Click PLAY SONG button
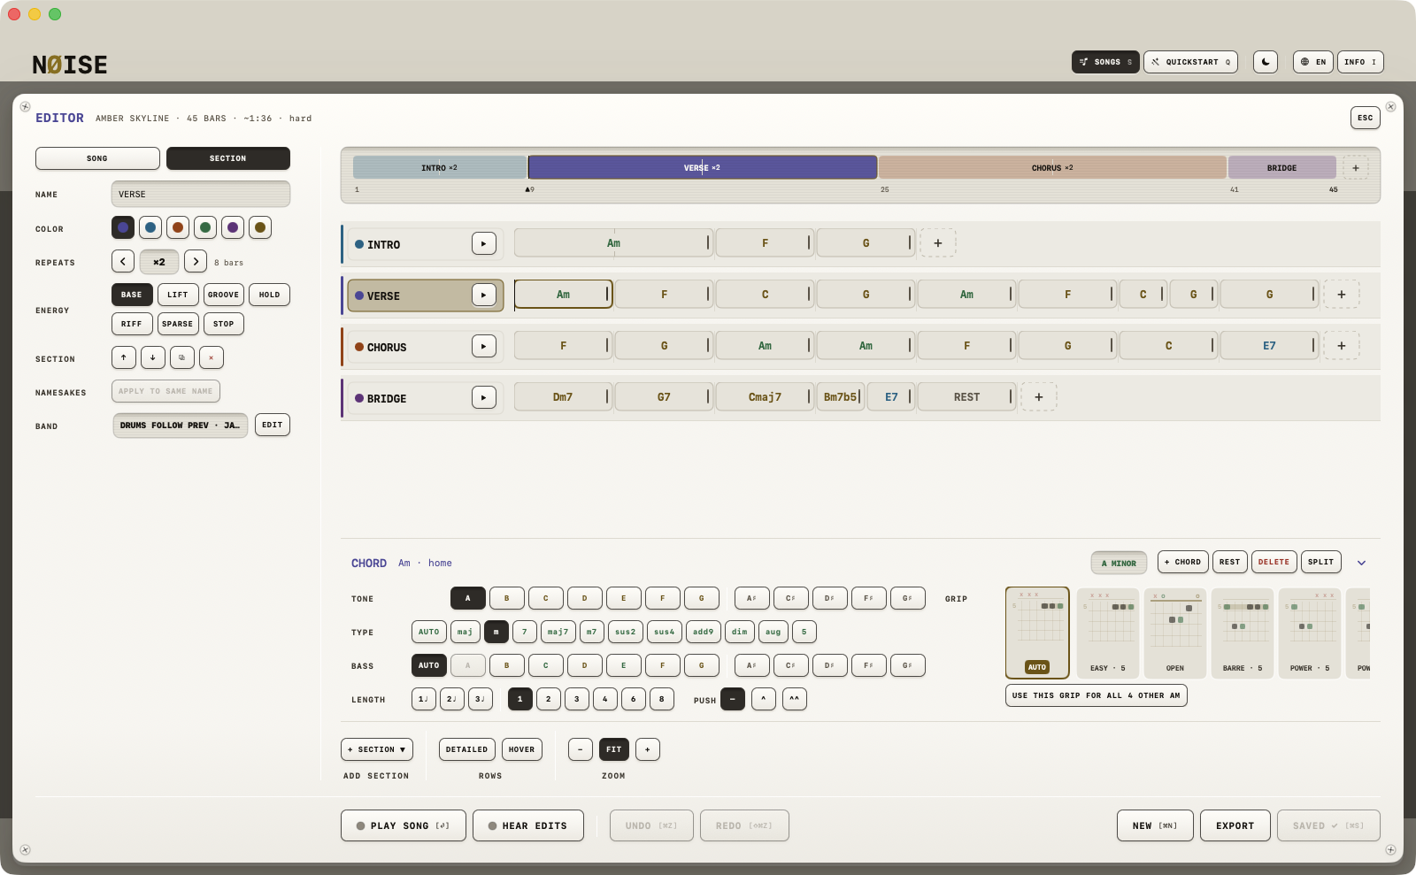 (x=404, y=825)
